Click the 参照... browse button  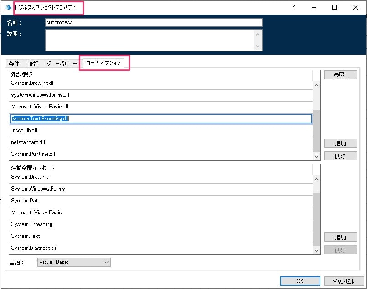coord(340,75)
